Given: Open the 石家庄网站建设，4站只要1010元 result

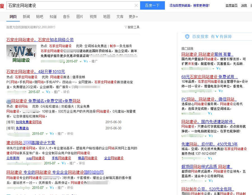Looking at the screenshot, I should coord(36,72).
